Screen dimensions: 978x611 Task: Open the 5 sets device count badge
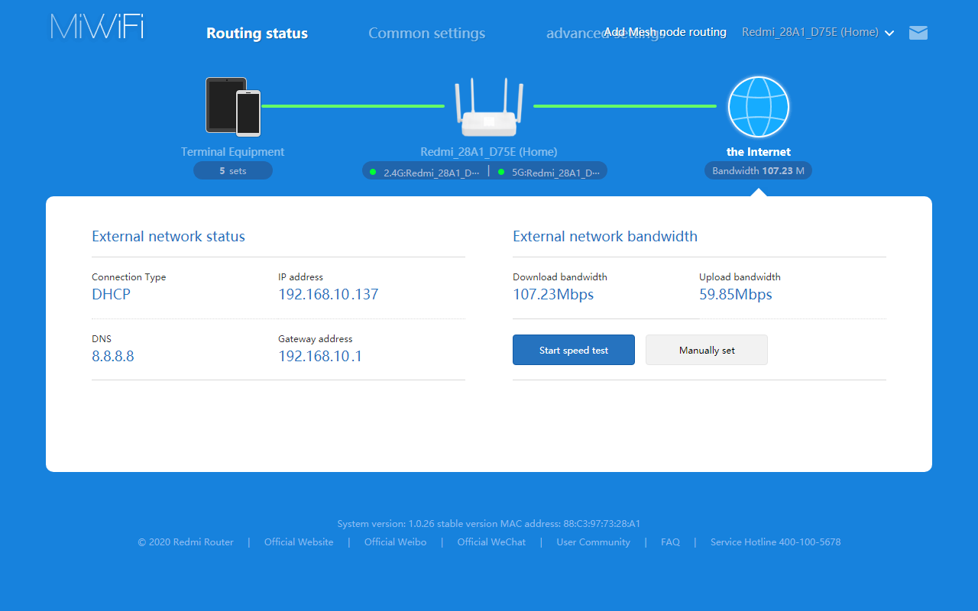tap(233, 170)
